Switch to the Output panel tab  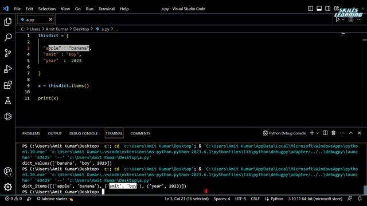tap(55, 133)
